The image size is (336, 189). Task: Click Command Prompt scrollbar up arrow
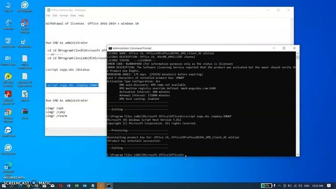(x=298, y=53)
